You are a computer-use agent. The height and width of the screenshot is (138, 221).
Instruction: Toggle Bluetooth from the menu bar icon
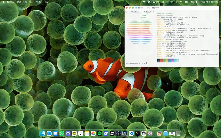176,2
